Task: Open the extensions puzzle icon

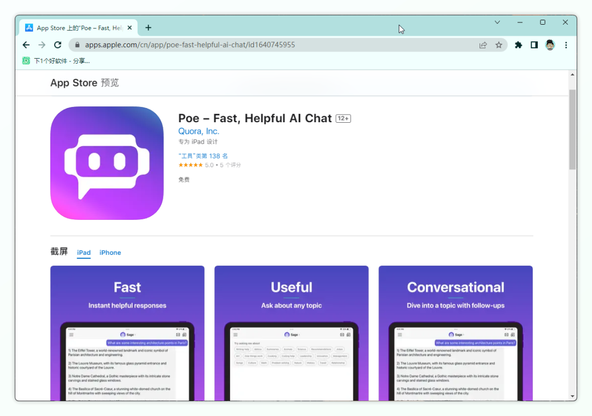Action: (519, 45)
